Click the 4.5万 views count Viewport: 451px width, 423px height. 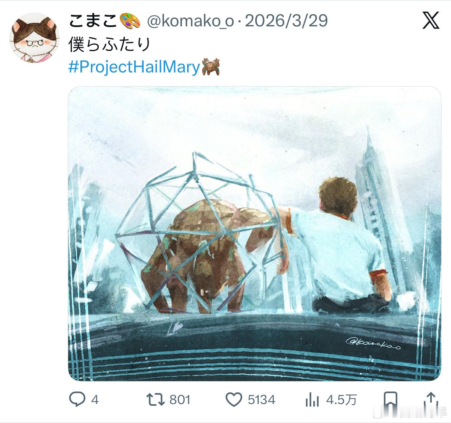click(341, 400)
